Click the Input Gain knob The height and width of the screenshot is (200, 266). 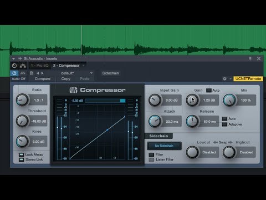pos(155,100)
